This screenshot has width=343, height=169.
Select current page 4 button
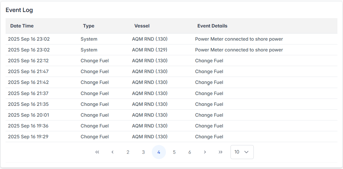[159, 152]
